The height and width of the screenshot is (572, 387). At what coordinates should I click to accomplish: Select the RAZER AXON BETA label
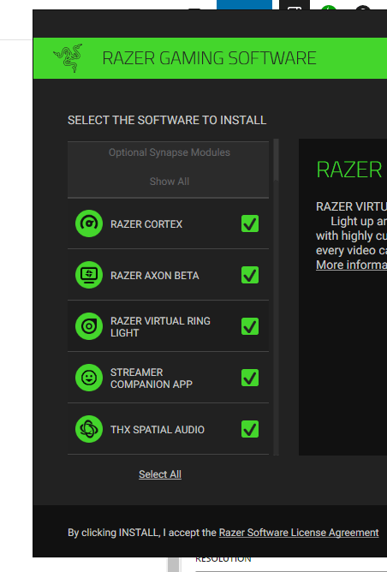(155, 276)
